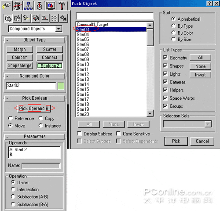Uncheck the Lights list type
The width and height of the screenshot is (220, 211).
(x=165, y=74)
